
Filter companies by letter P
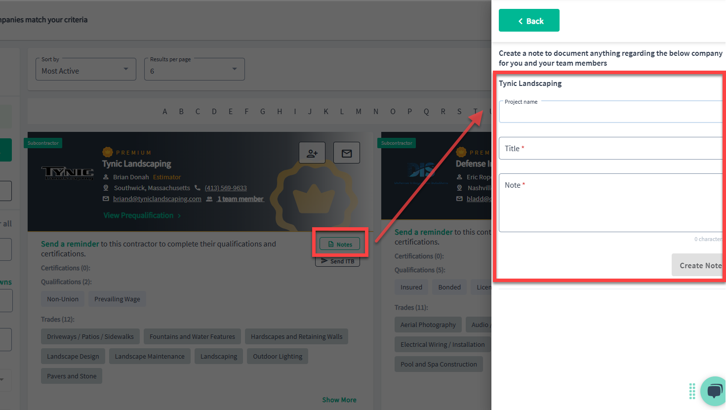pyautogui.click(x=409, y=112)
